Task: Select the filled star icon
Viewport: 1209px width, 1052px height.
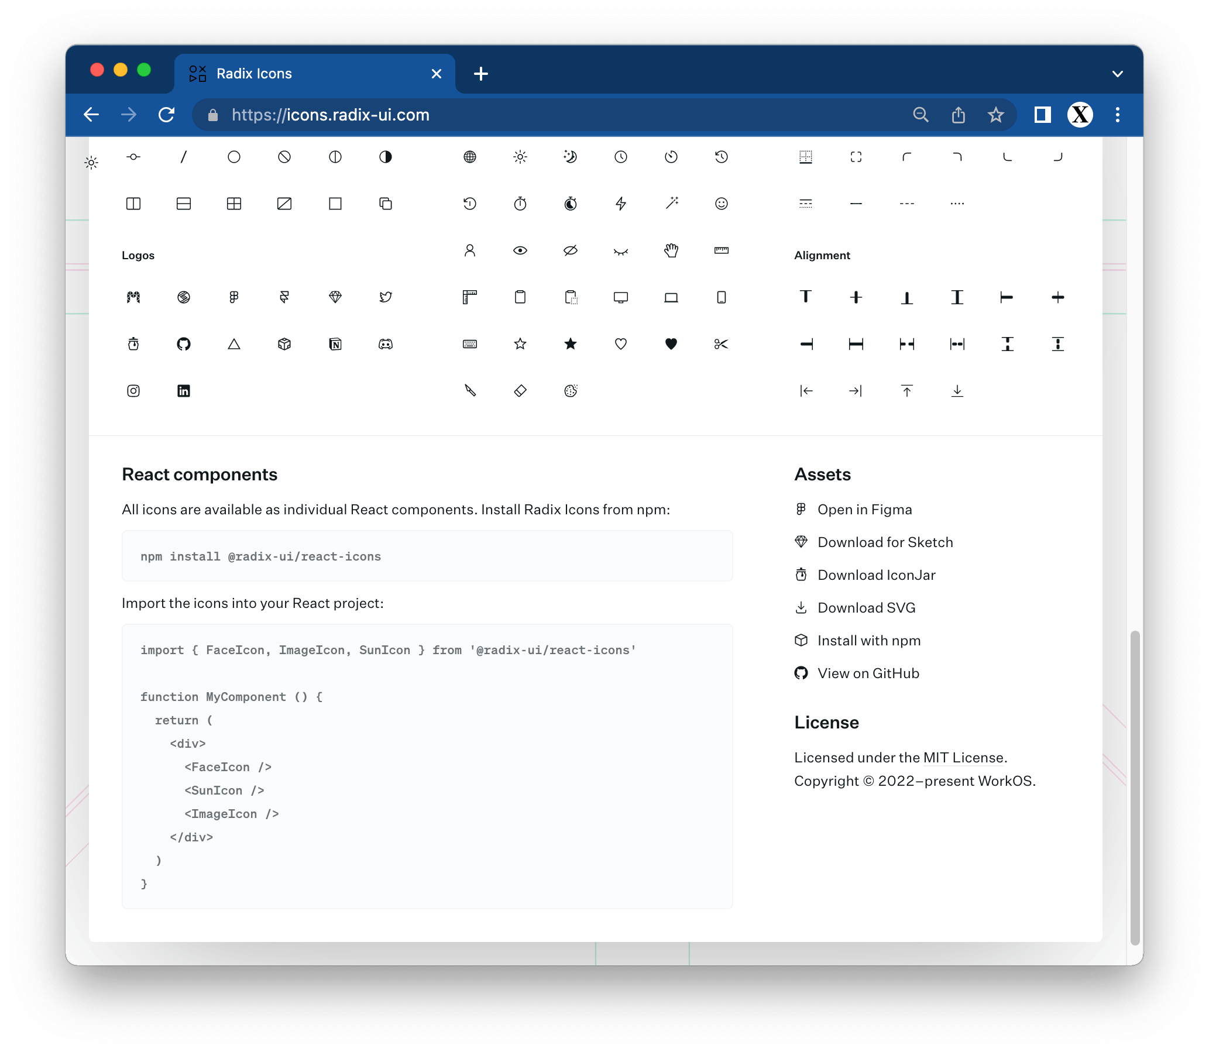Action: (570, 344)
